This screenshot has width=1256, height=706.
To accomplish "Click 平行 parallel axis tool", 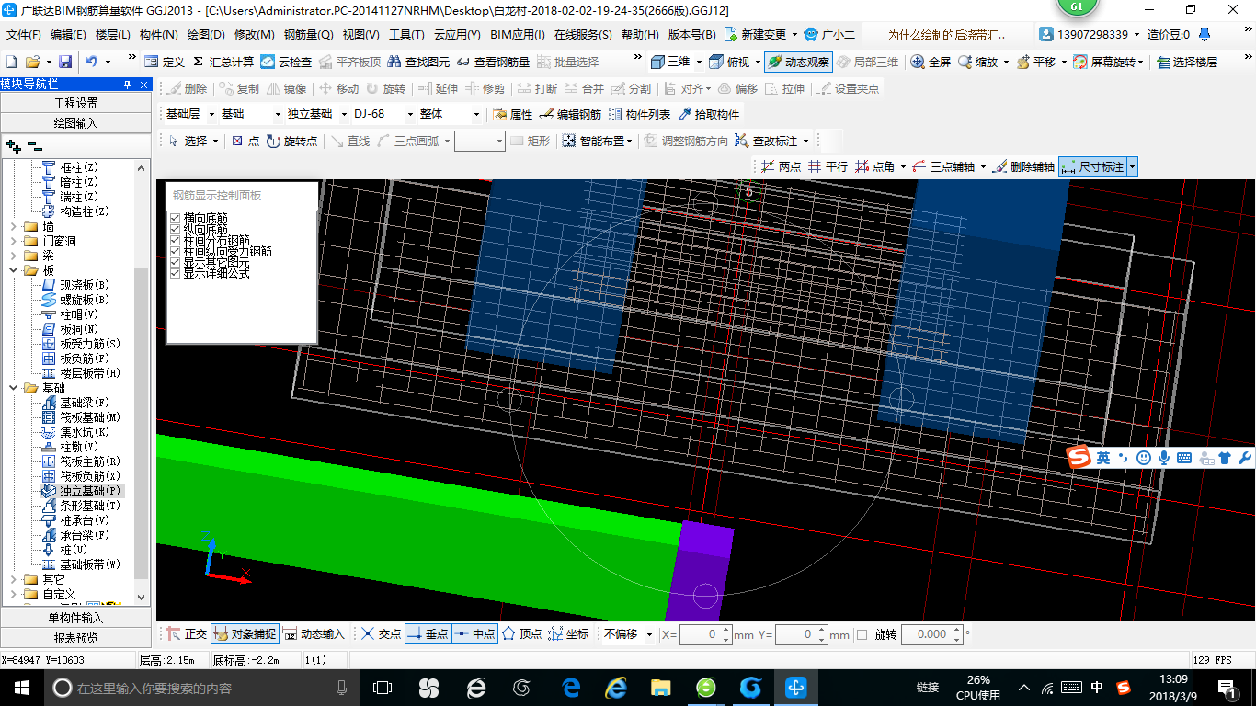I will click(828, 166).
